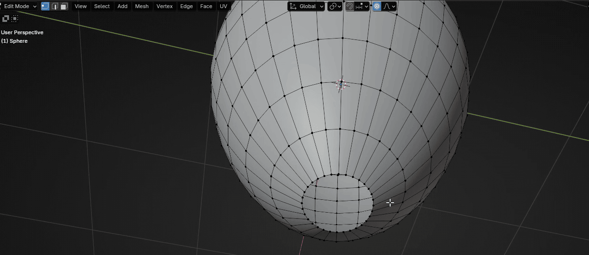Open the Select menu

[x=102, y=6]
